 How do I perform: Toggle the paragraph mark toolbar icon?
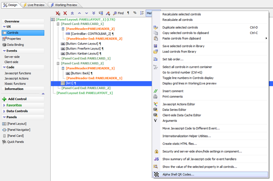[128, 13]
